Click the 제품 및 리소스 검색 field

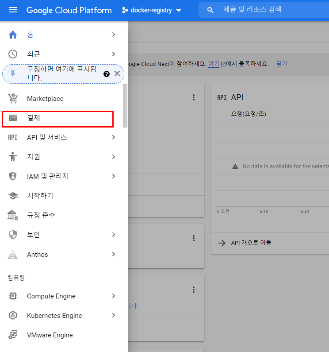click(264, 10)
